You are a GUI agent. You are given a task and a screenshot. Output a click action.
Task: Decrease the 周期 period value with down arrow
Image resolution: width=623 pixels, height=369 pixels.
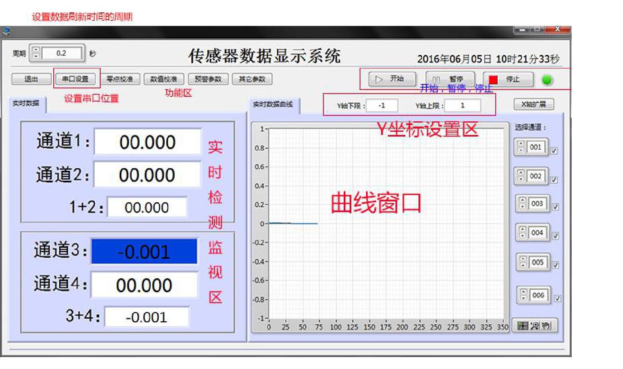(36, 56)
